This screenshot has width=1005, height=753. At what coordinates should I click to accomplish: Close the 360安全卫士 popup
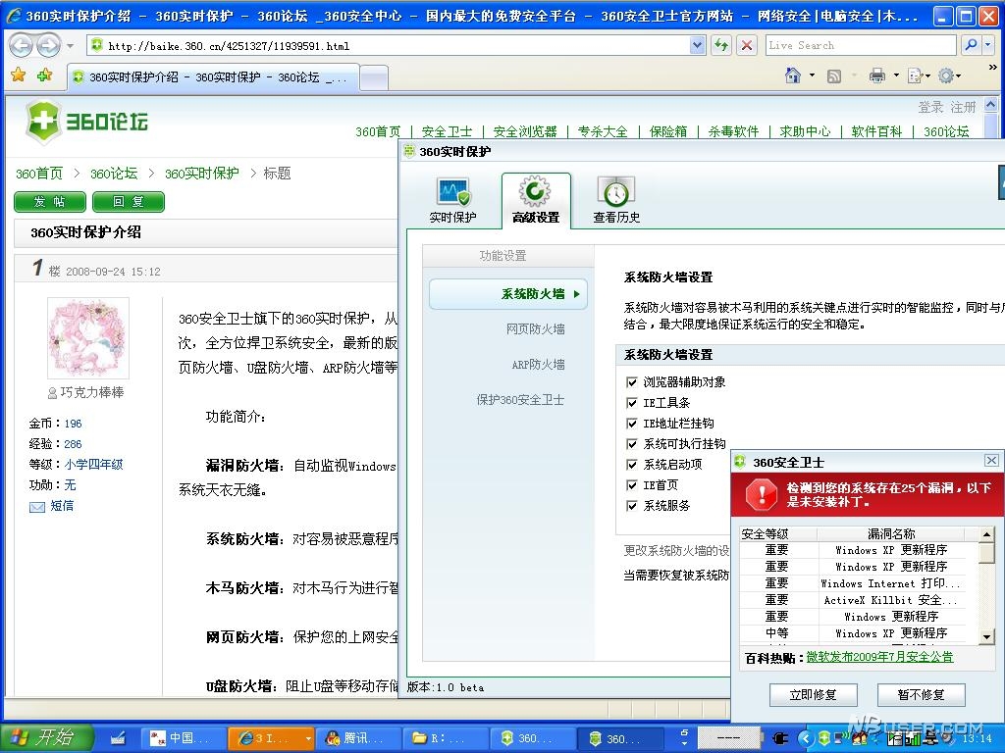click(x=991, y=461)
